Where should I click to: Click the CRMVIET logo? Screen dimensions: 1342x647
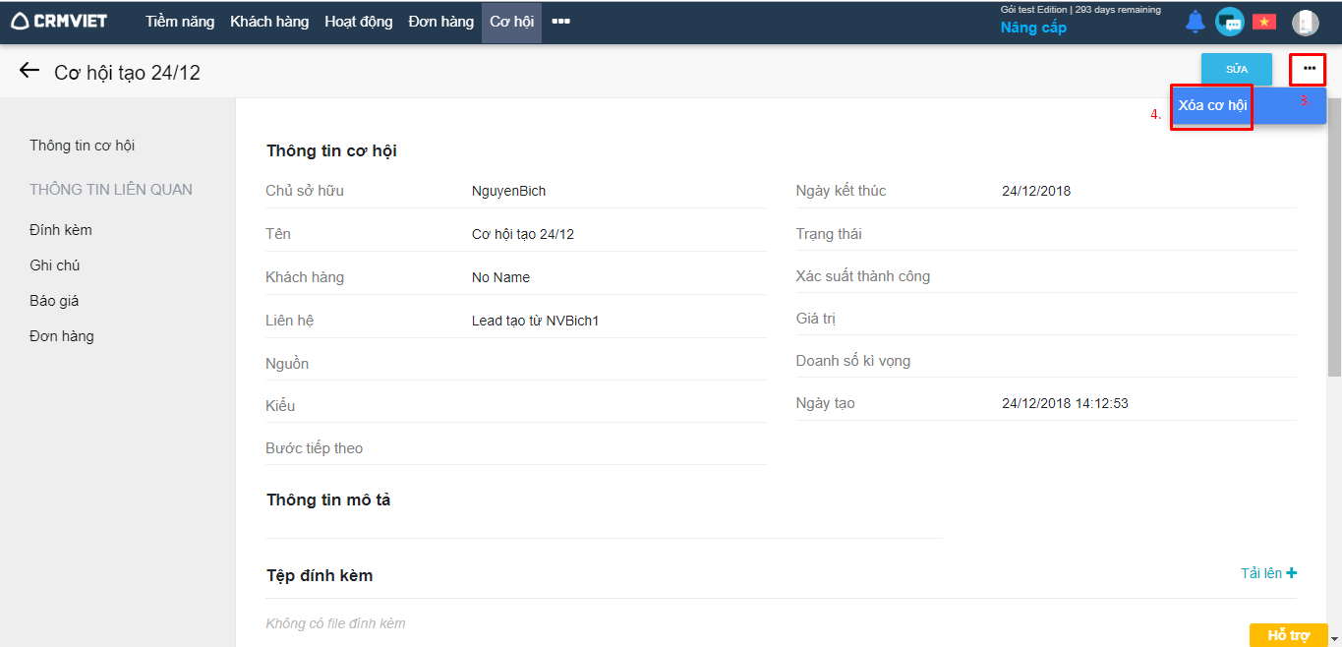(x=59, y=22)
